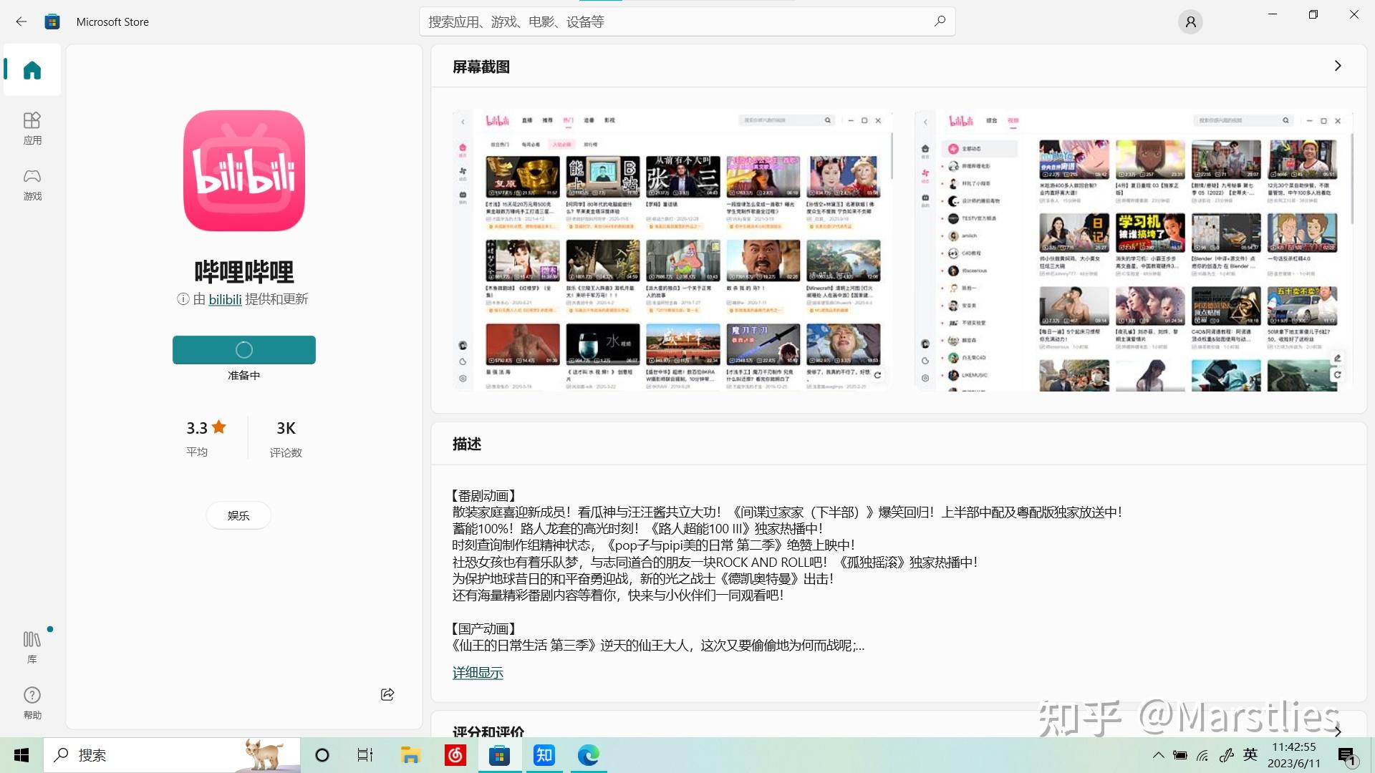
Task: Click the info icon beside publisher
Action: [183, 299]
